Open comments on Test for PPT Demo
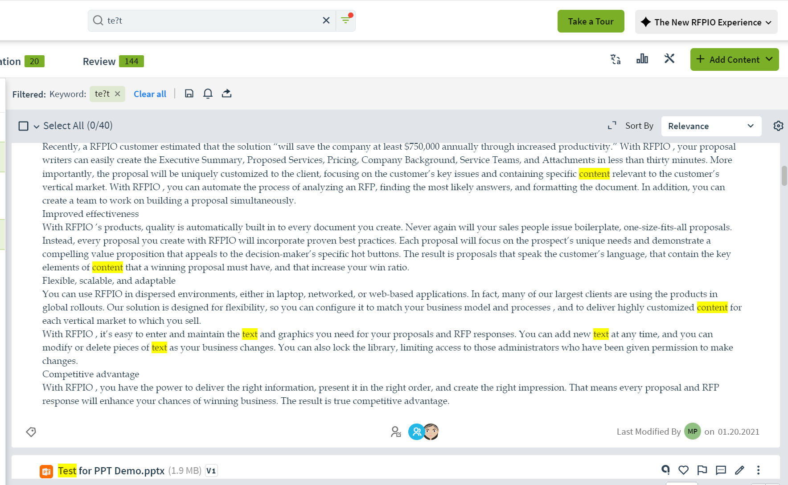 721,470
